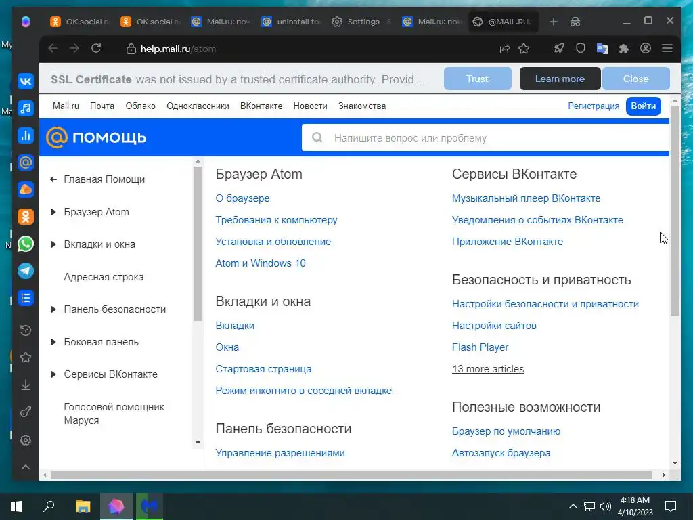Click the Войти login button
This screenshot has width=693, height=520.
[x=643, y=106]
